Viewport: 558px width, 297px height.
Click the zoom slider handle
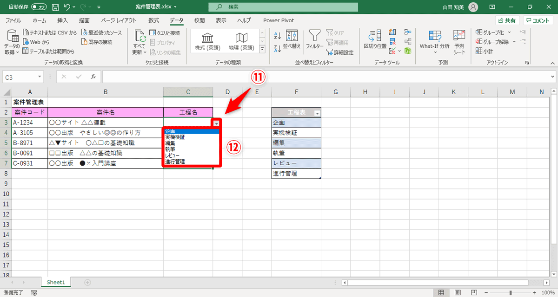click(511, 293)
